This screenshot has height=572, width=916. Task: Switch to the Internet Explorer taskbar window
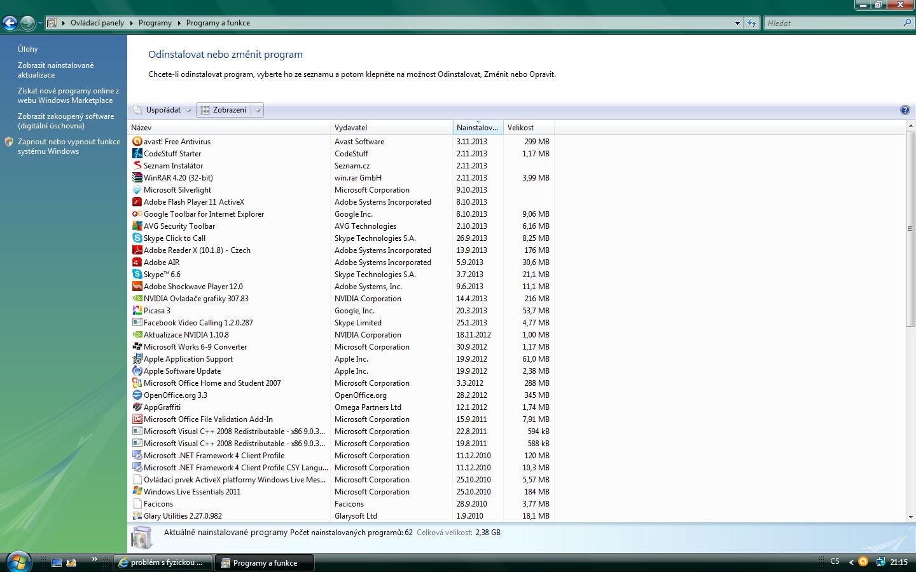point(162,562)
